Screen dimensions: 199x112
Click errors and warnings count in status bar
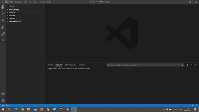point(5,105)
